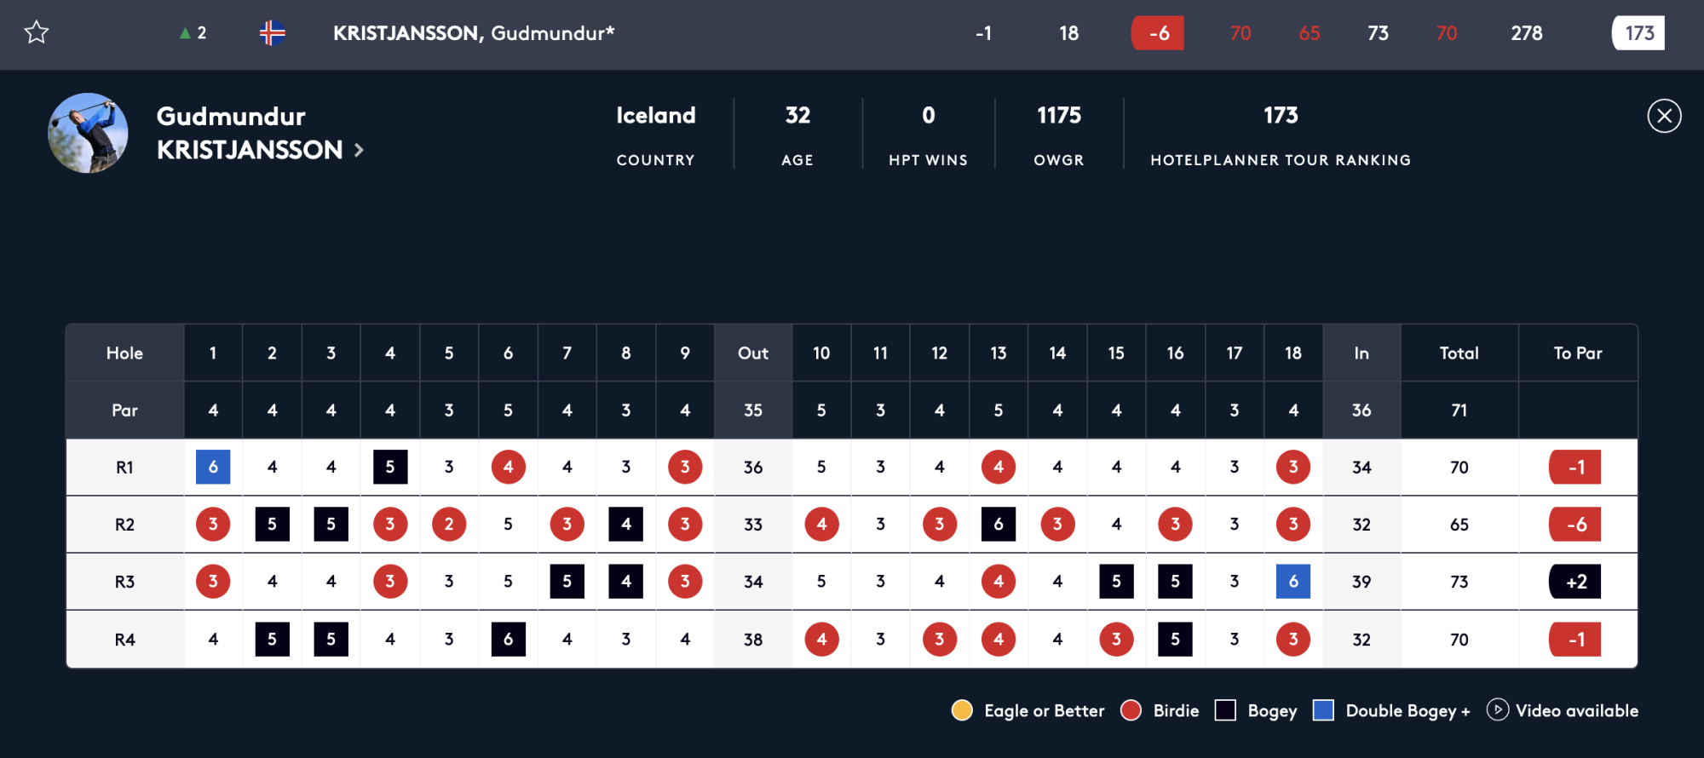1704x758 pixels.
Task: Click the yellow Eagle or Better legend dot
Action: coord(962,710)
